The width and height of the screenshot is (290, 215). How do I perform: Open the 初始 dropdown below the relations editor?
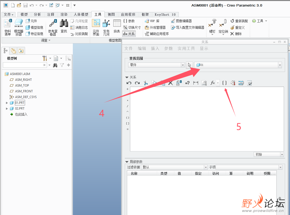tap(282, 154)
